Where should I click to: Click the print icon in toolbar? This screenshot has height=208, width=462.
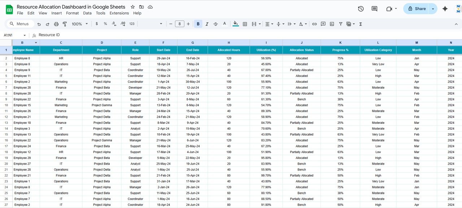(56, 24)
